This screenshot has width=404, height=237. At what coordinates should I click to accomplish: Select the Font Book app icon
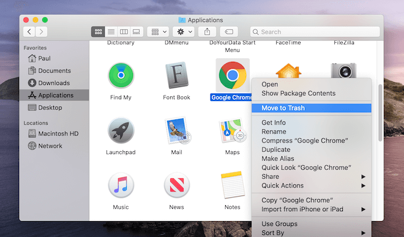176,75
